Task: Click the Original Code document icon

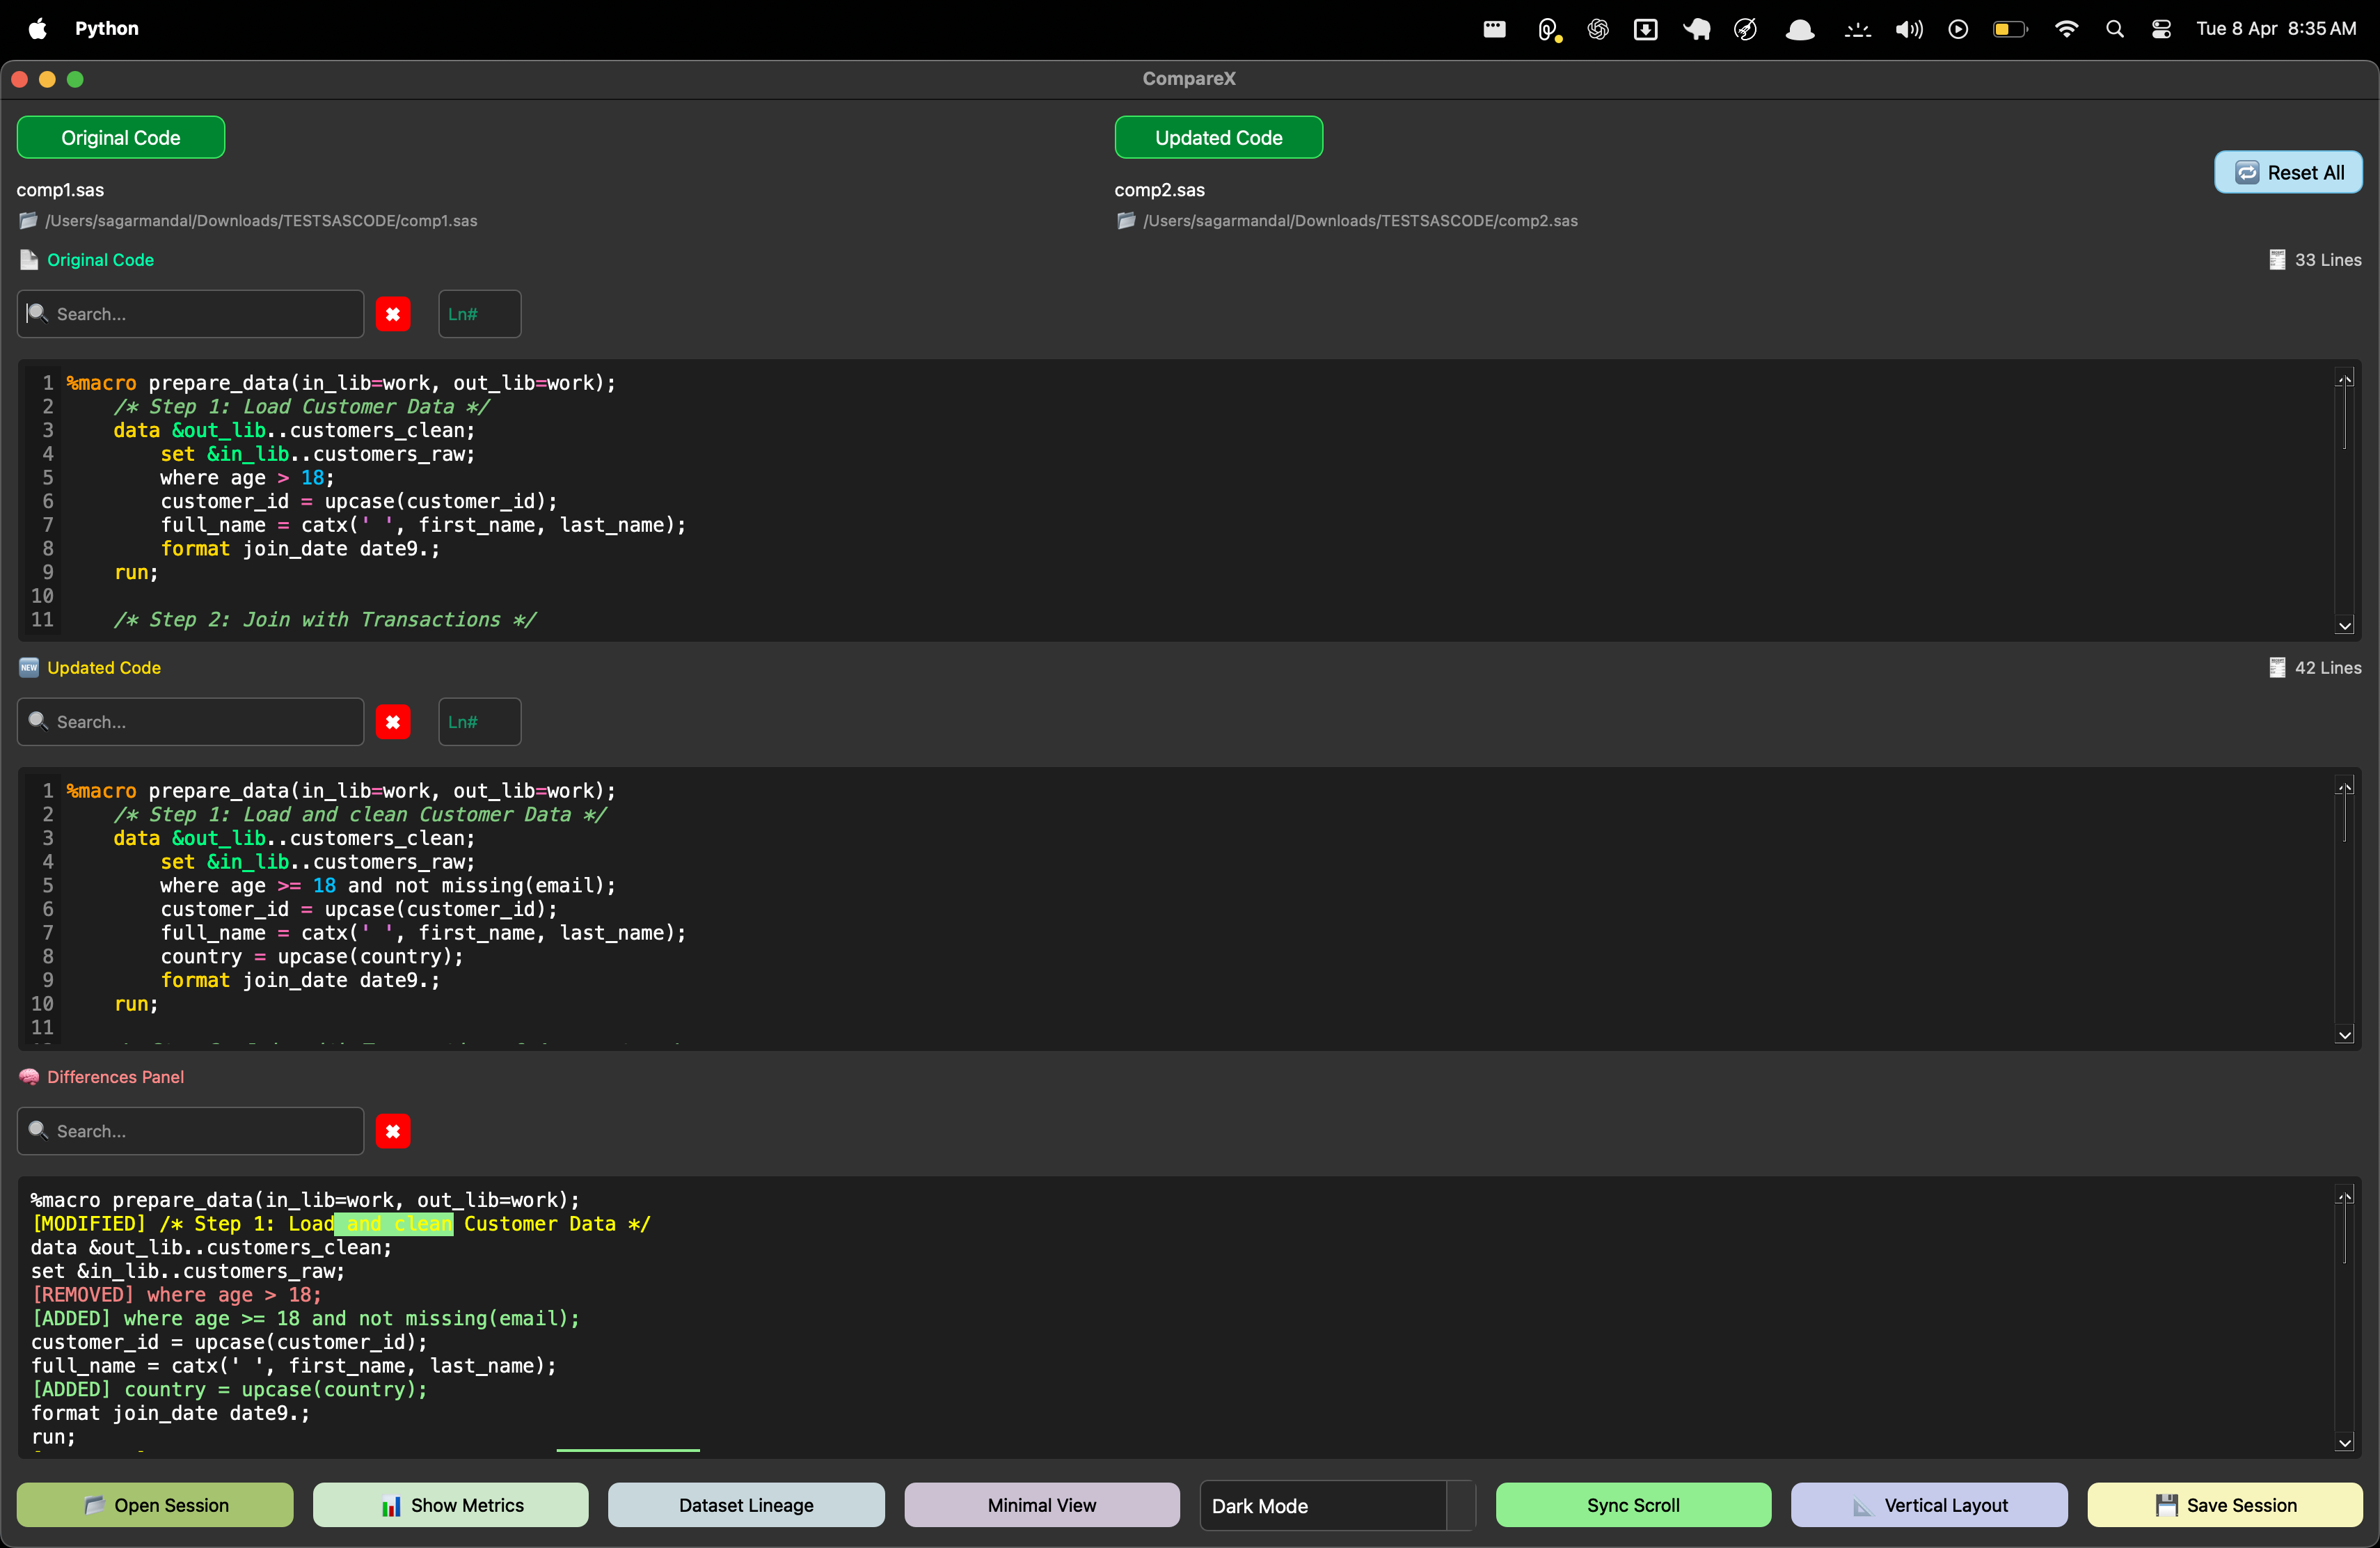Action: (x=28, y=260)
